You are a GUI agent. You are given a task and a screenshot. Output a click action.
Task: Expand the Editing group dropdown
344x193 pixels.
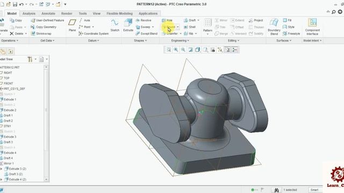click(x=234, y=41)
